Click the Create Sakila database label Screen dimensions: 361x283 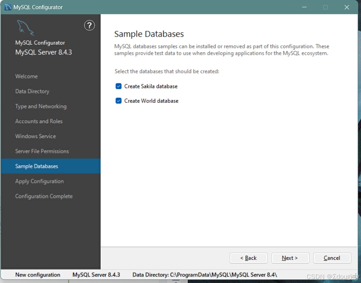point(151,86)
